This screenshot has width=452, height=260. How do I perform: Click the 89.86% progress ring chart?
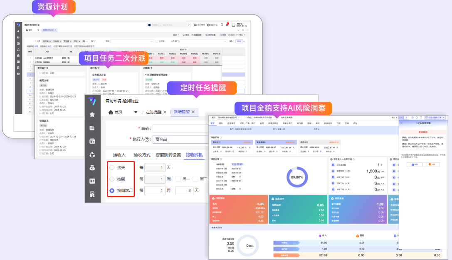coord(297,177)
